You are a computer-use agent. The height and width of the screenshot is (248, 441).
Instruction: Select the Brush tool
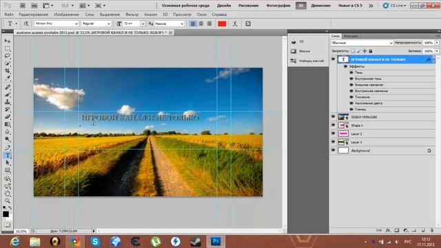8,94
